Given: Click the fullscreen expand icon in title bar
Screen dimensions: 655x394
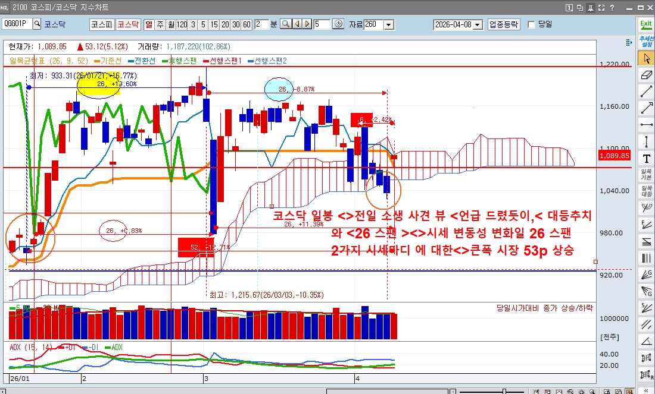Looking at the screenshot, I should [x=601, y=8].
